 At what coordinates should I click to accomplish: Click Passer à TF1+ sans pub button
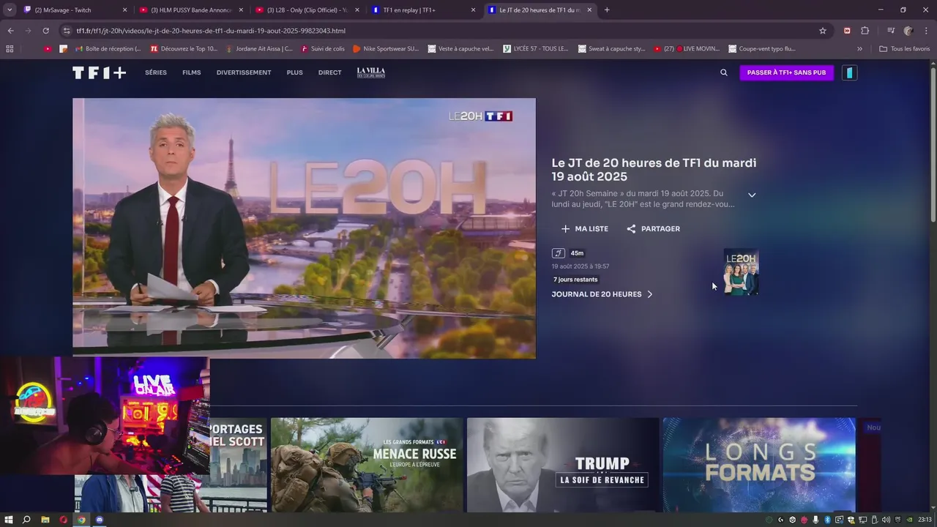(786, 72)
